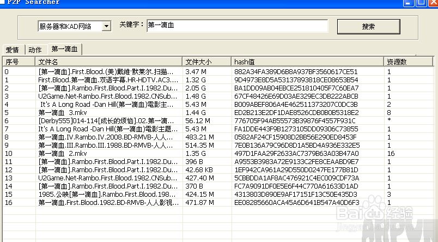Sort by the 序号 column header
Viewport: 438px width, 242px height.
pyautogui.click(x=19, y=62)
